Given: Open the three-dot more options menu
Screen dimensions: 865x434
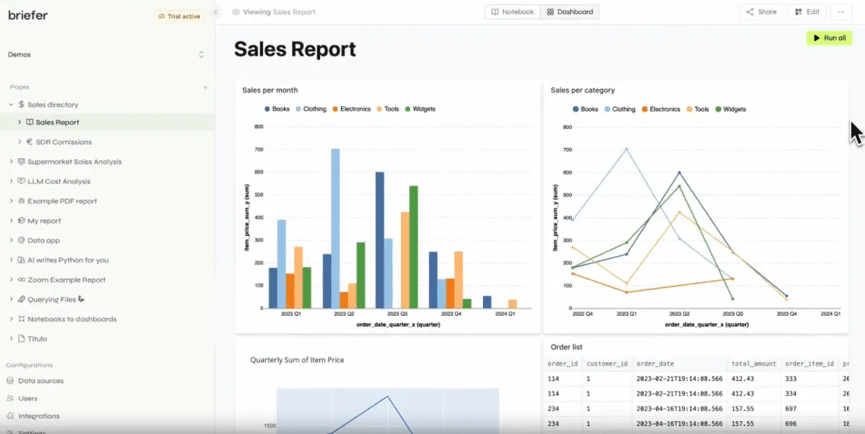Looking at the screenshot, I should click(840, 12).
